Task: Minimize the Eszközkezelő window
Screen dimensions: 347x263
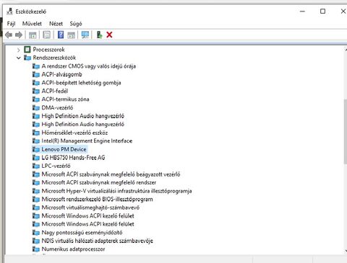Action: 302,12
